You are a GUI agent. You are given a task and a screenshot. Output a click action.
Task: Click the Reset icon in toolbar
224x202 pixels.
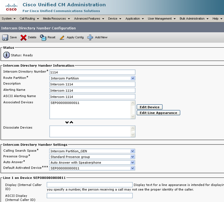[x=43, y=38]
